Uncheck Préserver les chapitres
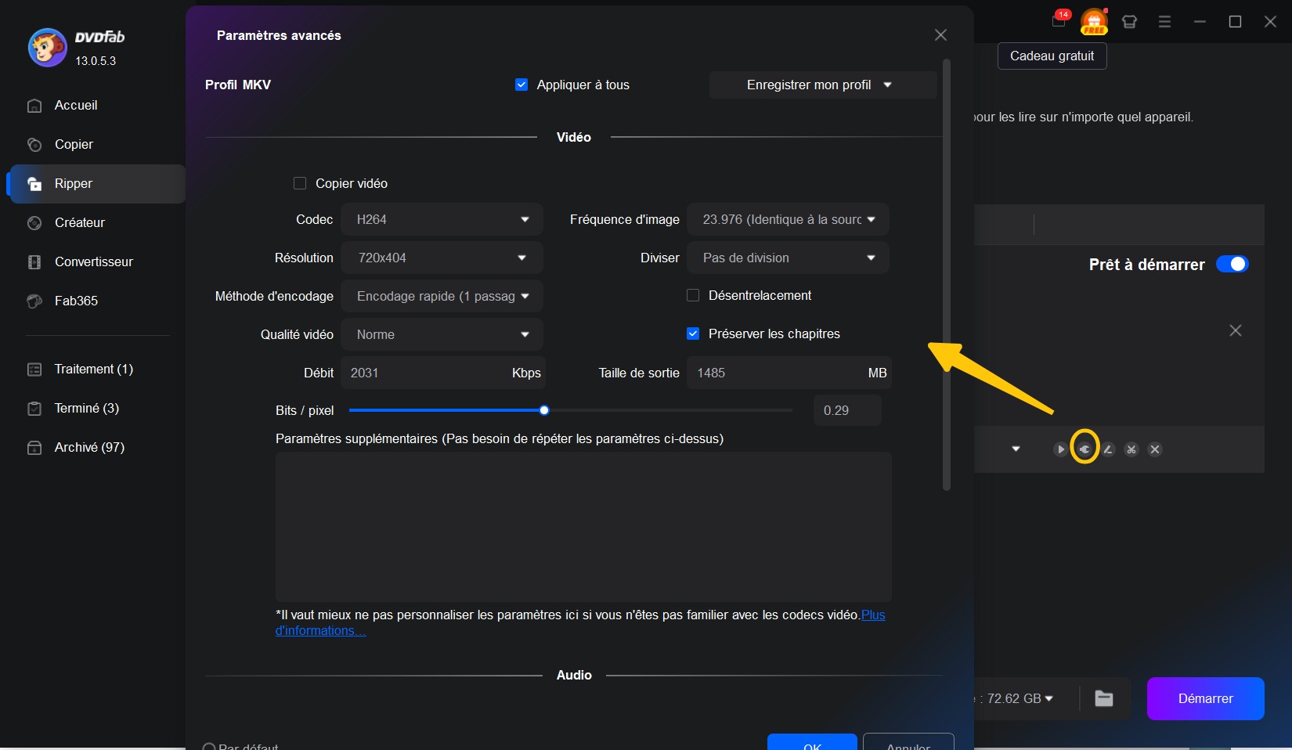This screenshot has width=1292, height=750. [x=693, y=334]
